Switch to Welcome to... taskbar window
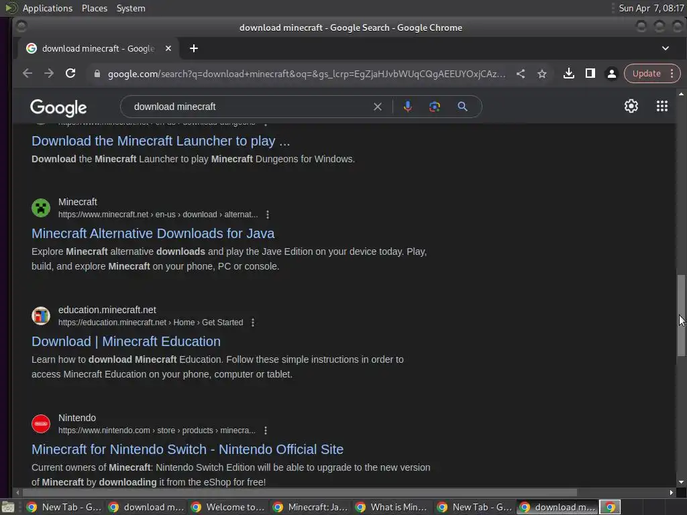687x515 pixels. 227,507
